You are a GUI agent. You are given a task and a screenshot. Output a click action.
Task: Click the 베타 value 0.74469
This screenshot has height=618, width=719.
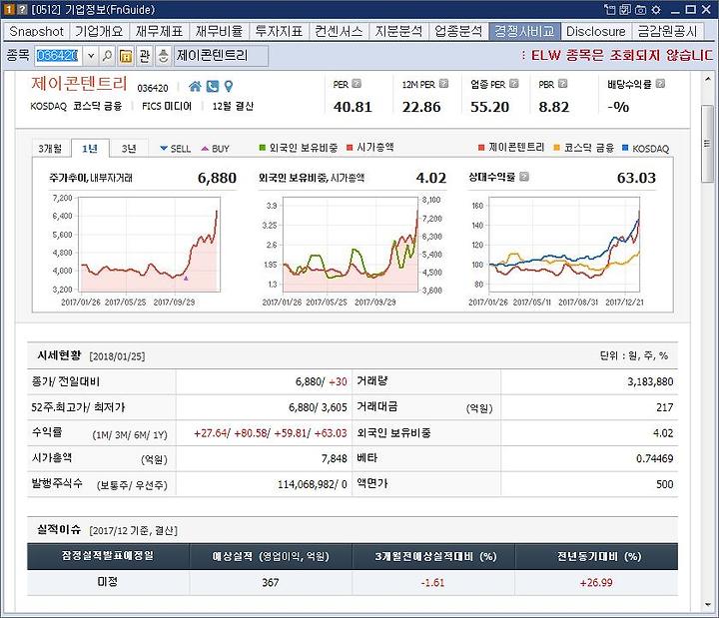coord(654,458)
